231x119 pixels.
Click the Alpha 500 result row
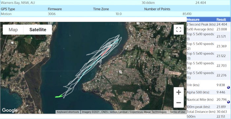(x=209, y=92)
